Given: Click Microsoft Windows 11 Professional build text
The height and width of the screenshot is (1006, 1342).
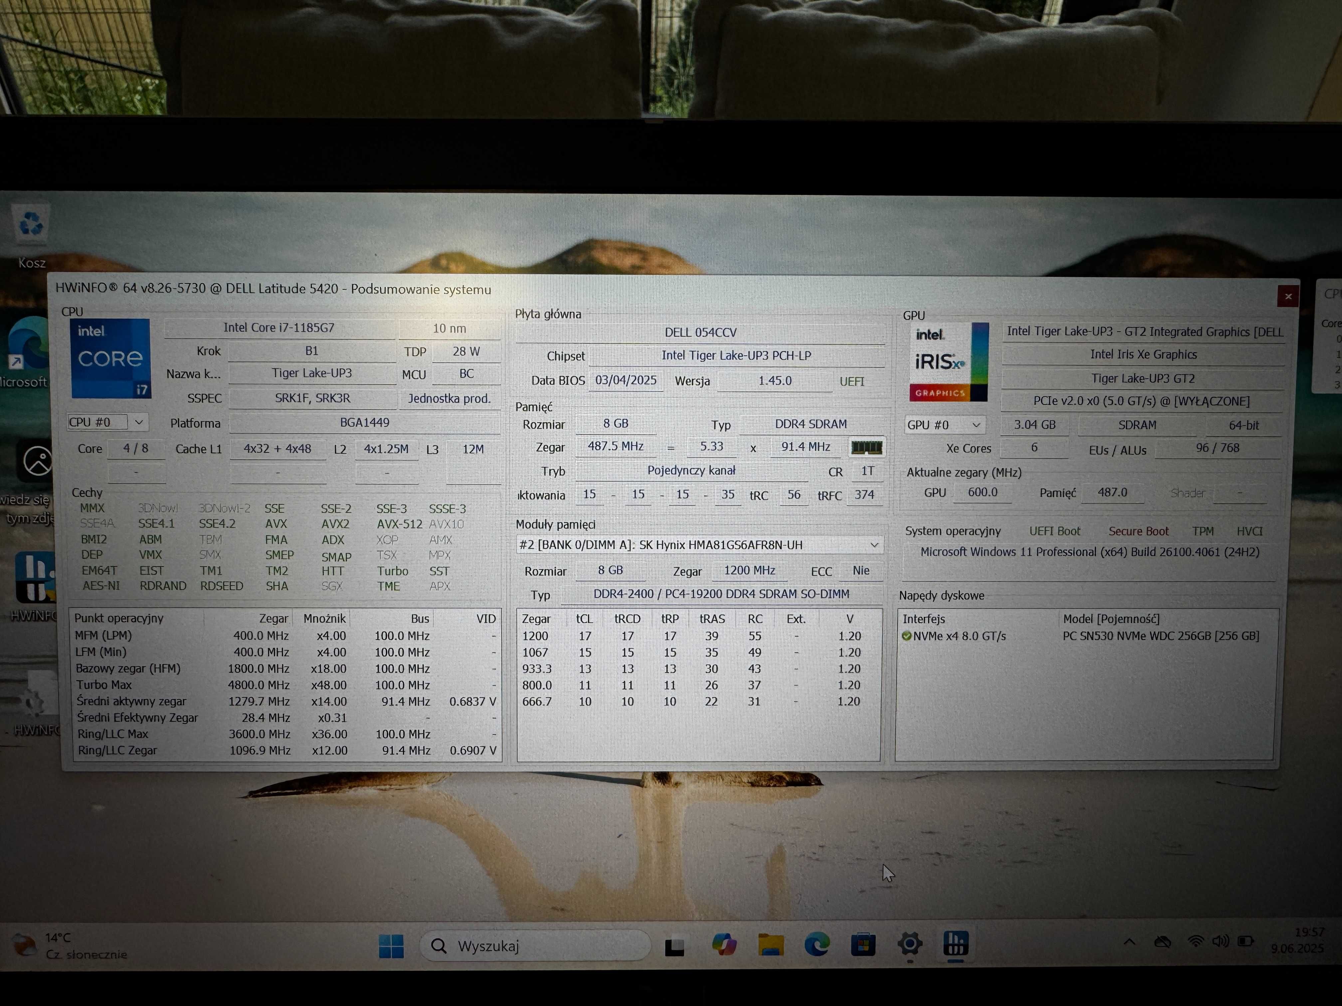Looking at the screenshot, I should coord(1090,553).
